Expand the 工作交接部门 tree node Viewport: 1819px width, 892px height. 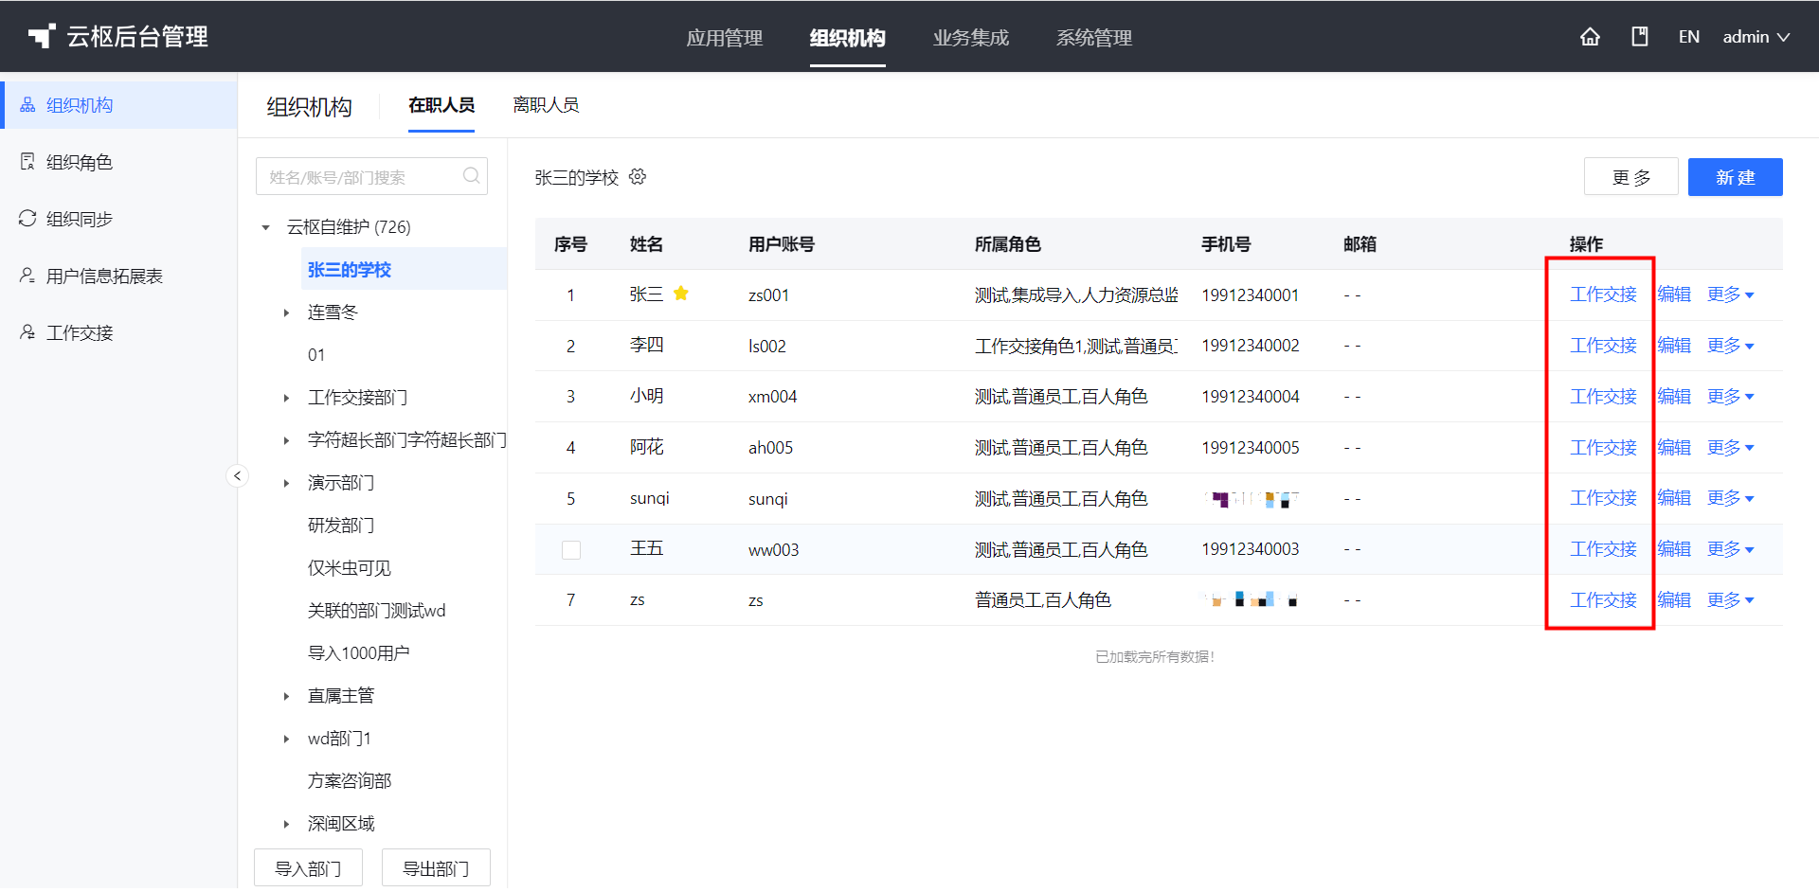(286, 398)
